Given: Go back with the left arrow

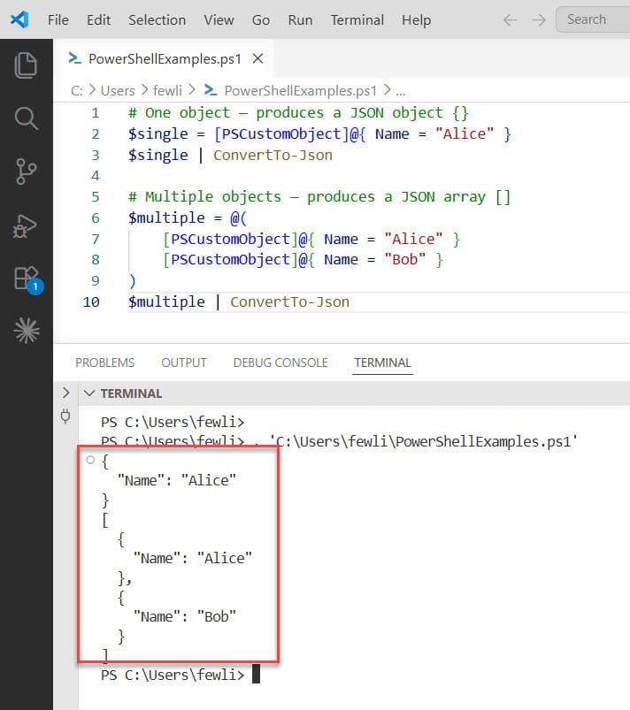Looking at the screenshot, I should [x=510, y=20].
